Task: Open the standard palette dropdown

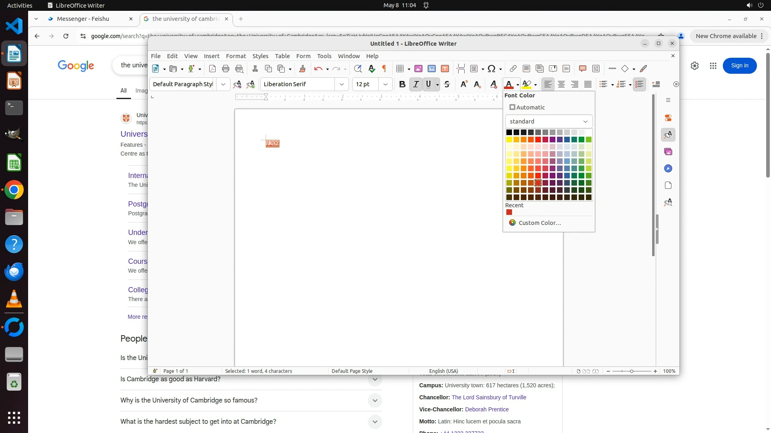Action: tap(548, 121)
